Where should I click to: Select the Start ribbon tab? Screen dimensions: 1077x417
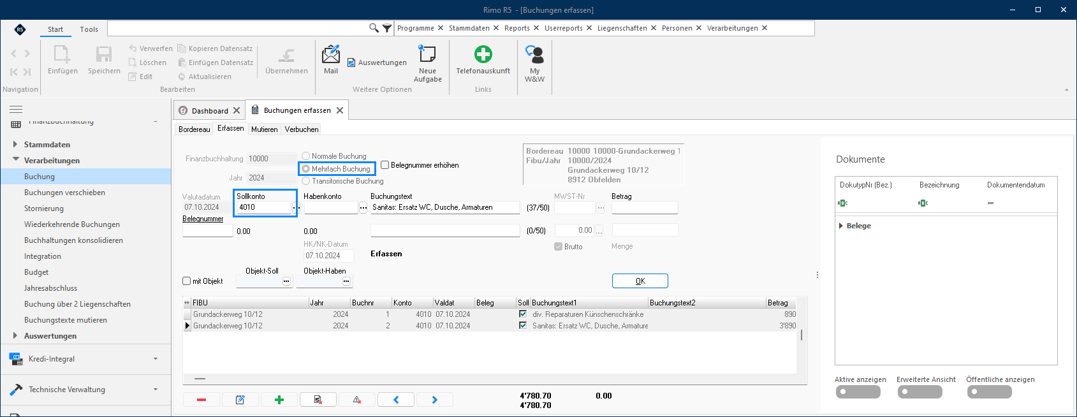(x=55, y=29)
